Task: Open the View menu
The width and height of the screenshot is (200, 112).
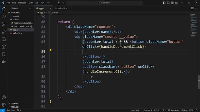Action: 31,3
